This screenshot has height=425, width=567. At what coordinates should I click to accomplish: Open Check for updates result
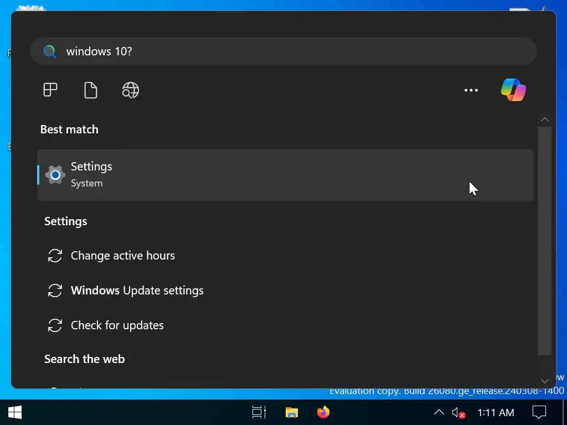pyautogui.click(x=117, y=325)
